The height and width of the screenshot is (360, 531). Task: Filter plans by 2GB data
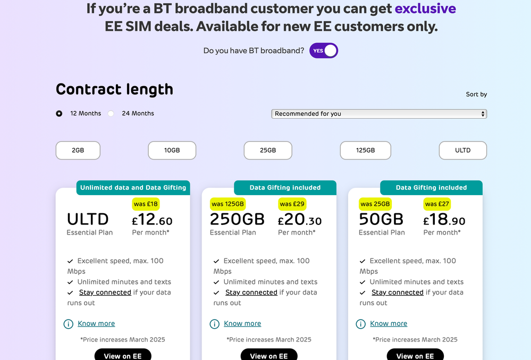(78, 150)
